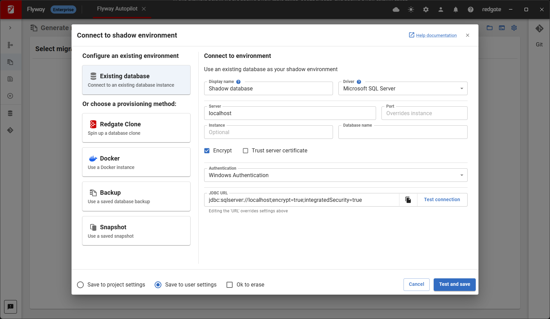Open the database sidebar icon
550x319 pixels.
pyautogui.click(x=10, y=113)
